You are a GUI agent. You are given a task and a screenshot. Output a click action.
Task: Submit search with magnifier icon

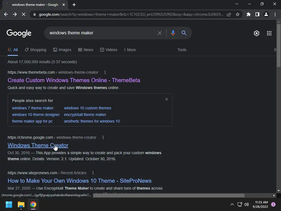point(184,33)
